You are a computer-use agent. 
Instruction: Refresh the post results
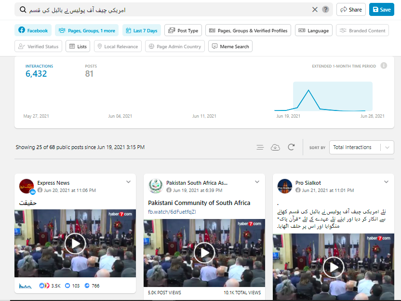(x=291, y=147)
